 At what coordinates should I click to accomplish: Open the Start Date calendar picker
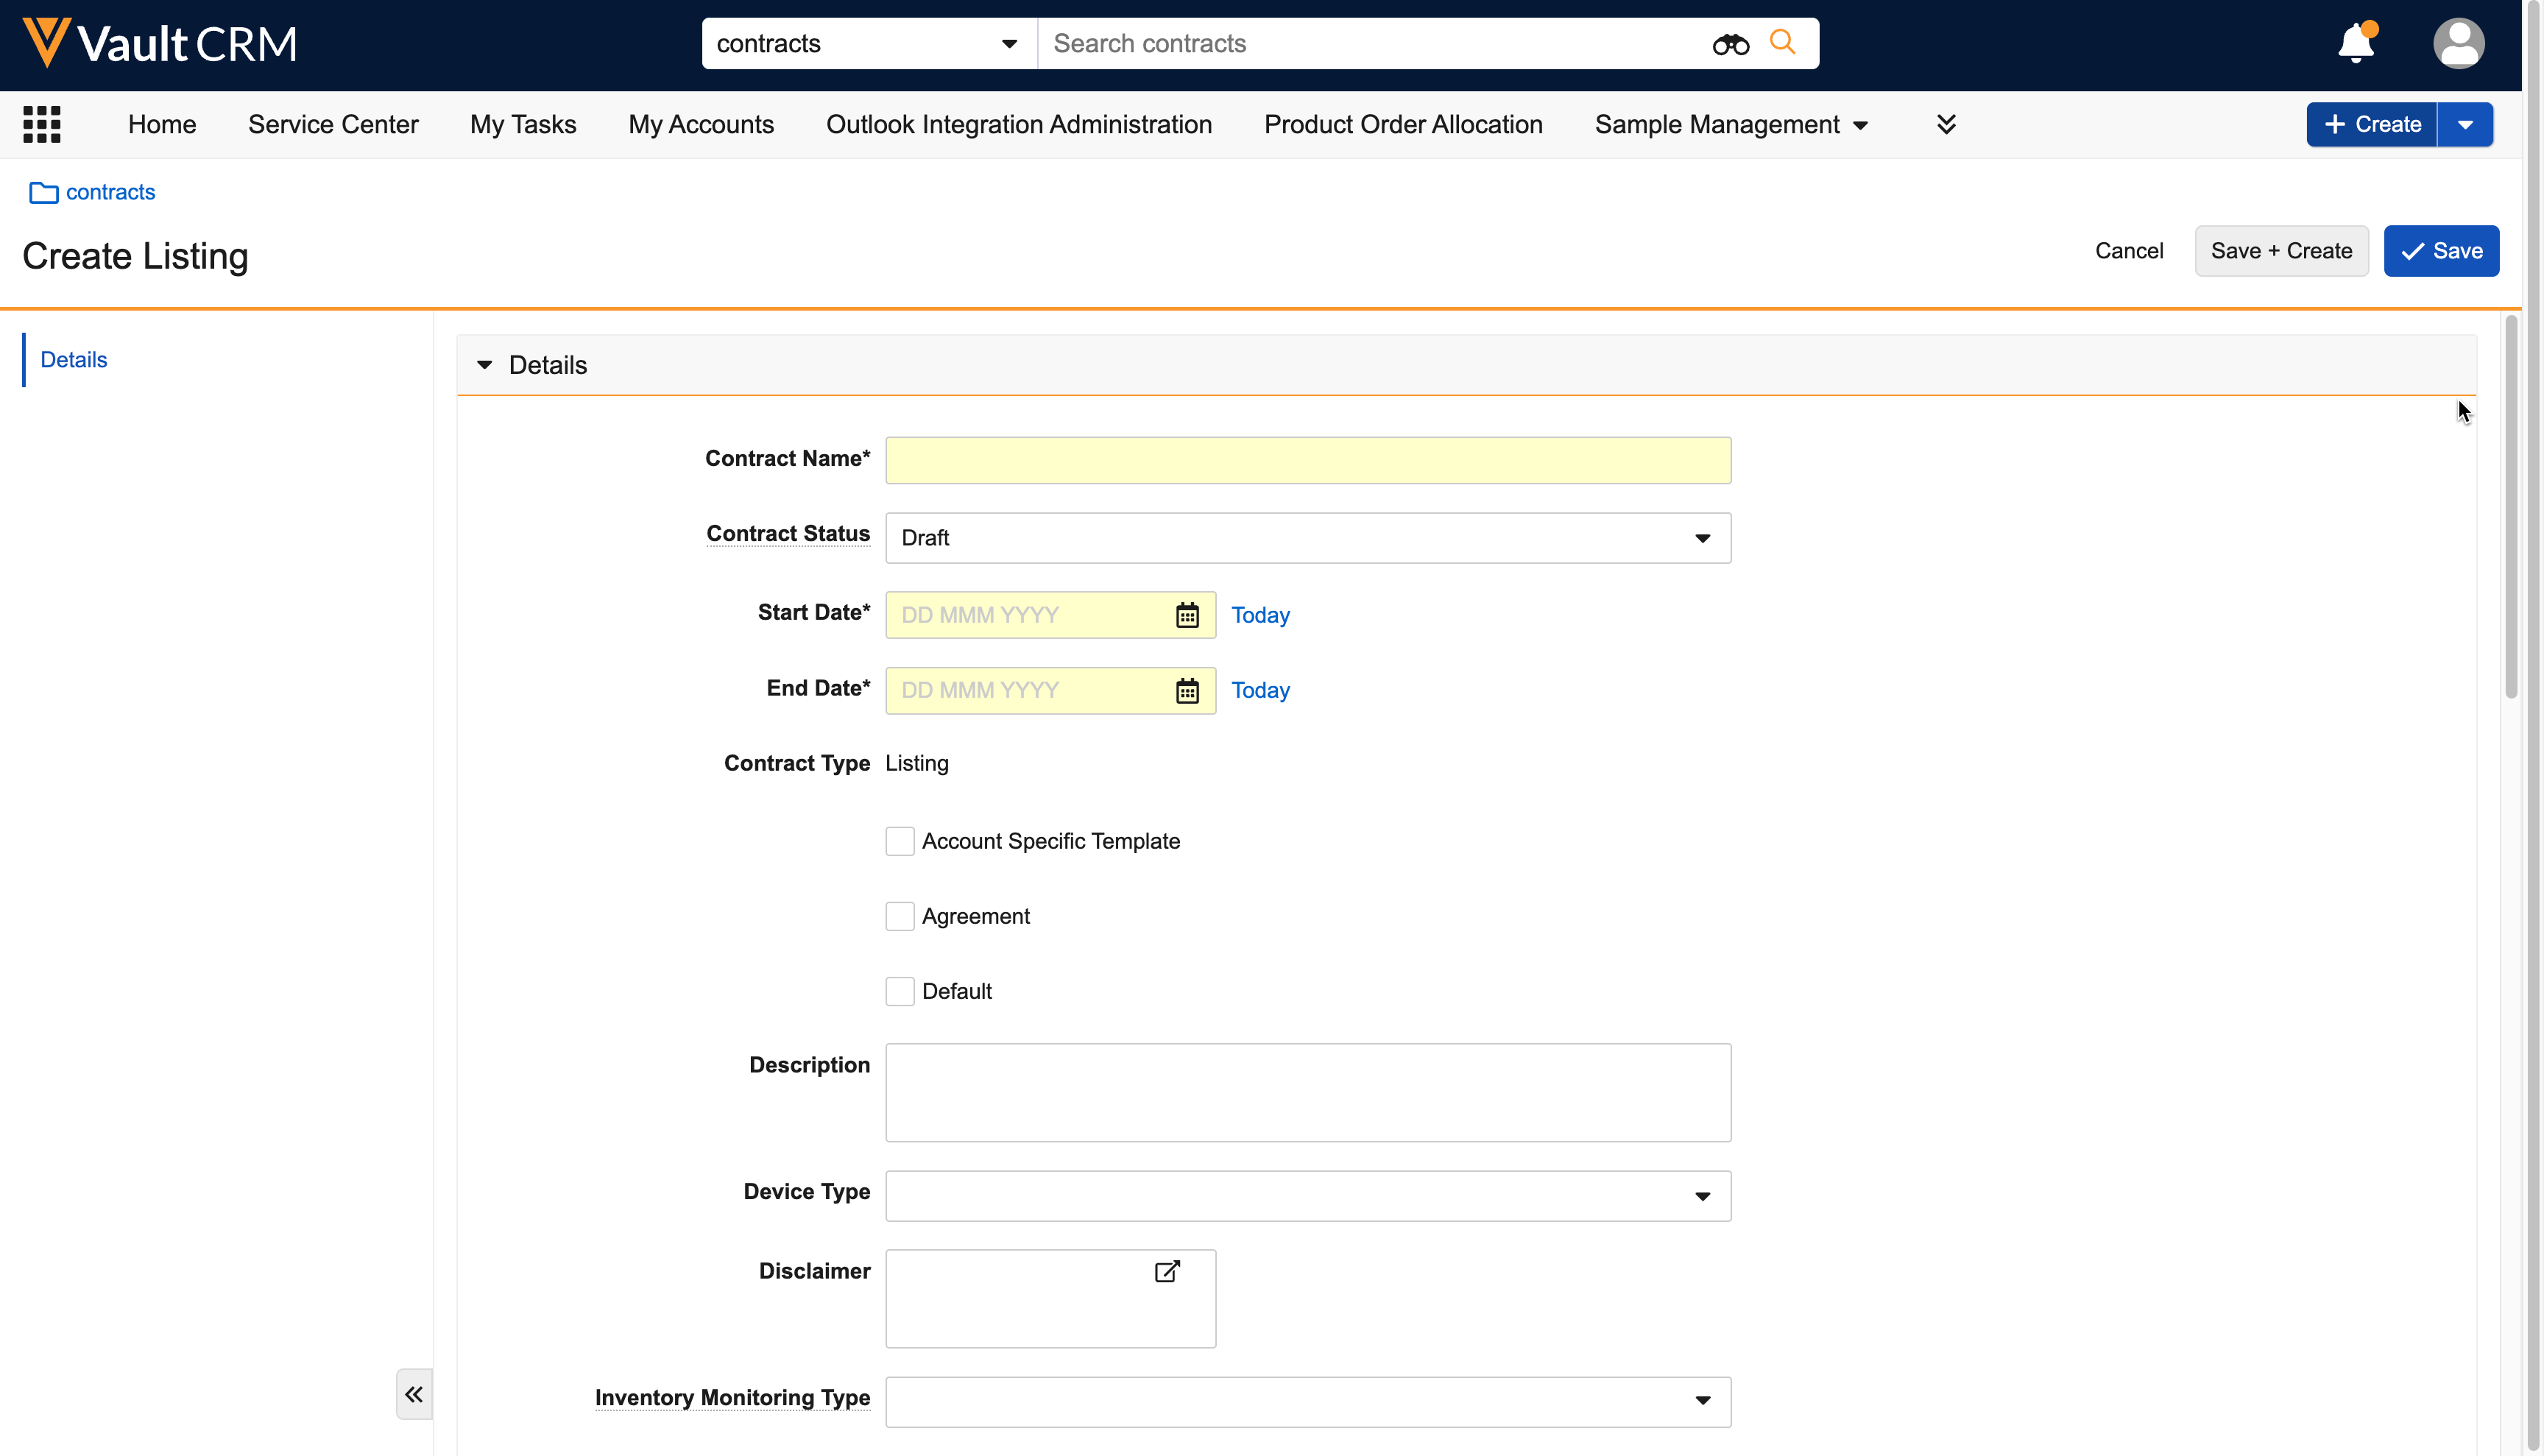[x=1187, y=615]
